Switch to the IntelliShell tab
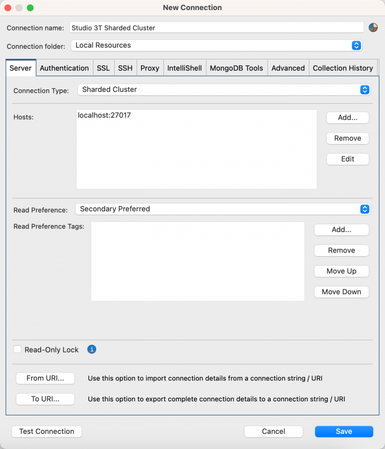Image resolution: width=385 pixels, height=449 pixels. coord(184,68)
